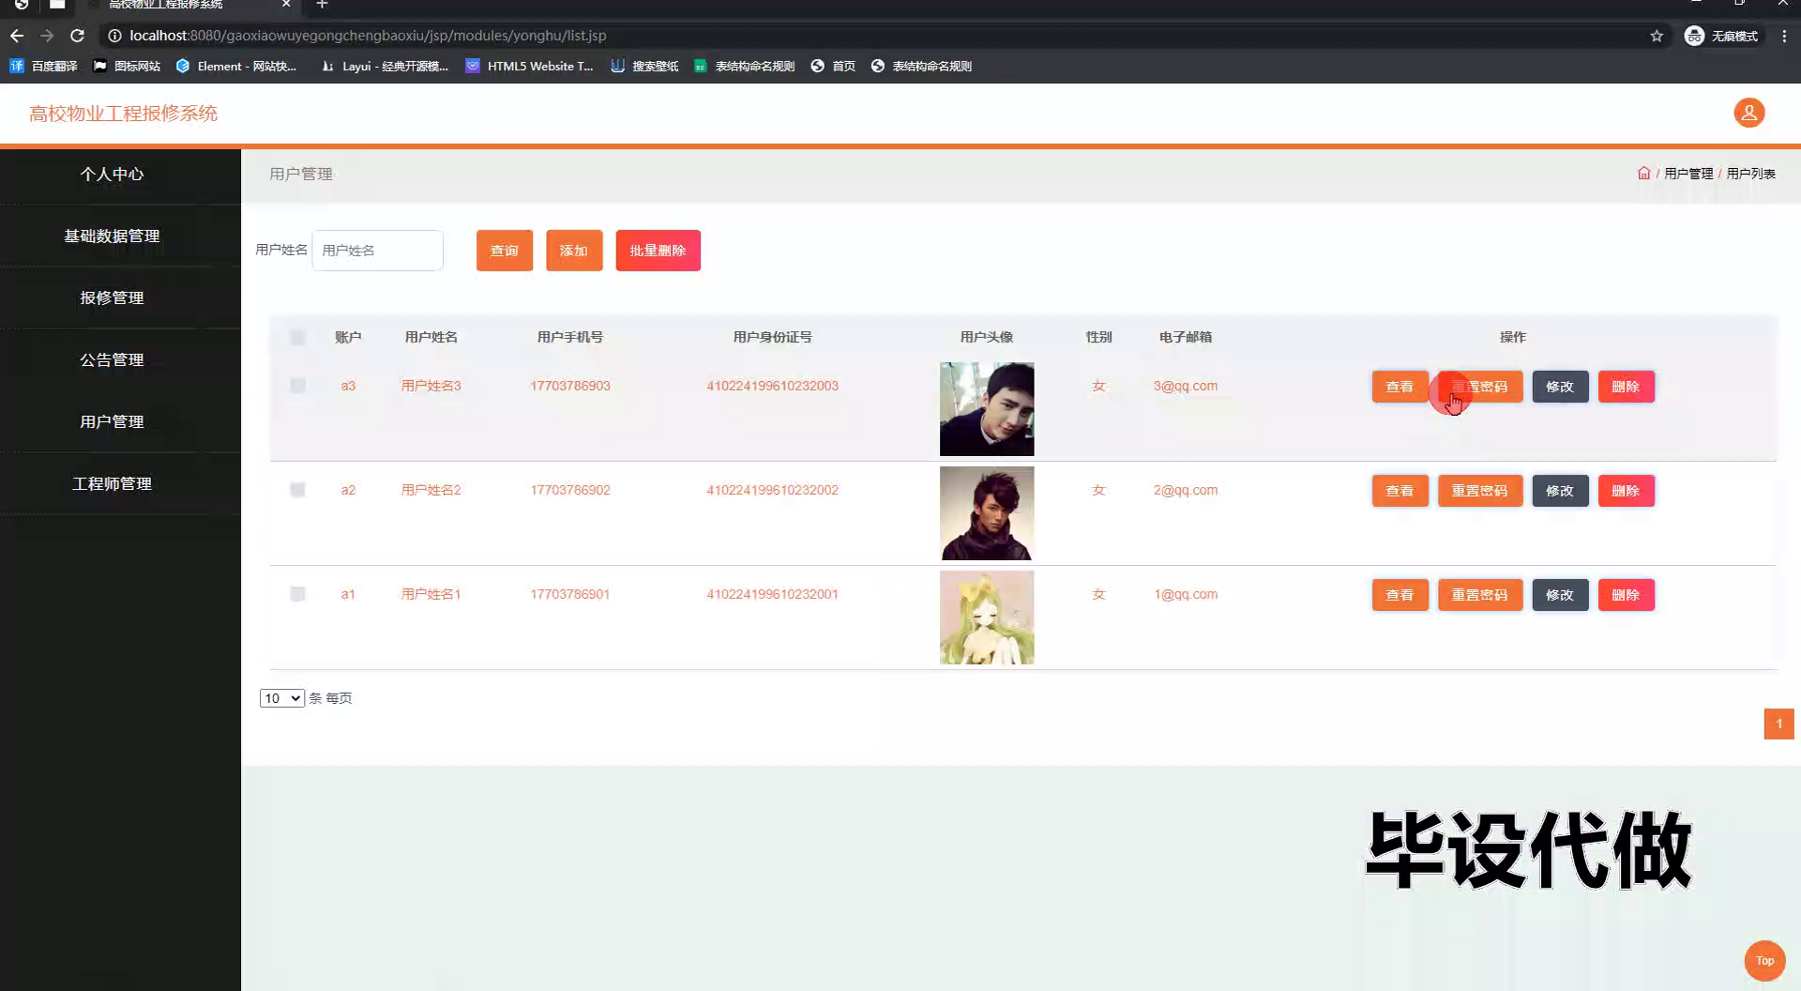
Task: Expand 基础数据管理 in the sidebar
Action: [x=112, y=236]
